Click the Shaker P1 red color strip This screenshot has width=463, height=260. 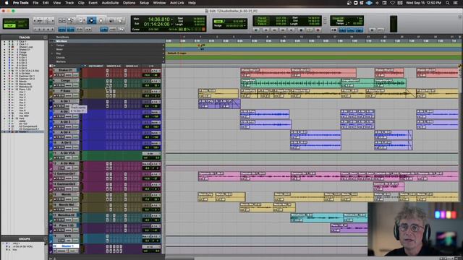(x=51, y=73)
